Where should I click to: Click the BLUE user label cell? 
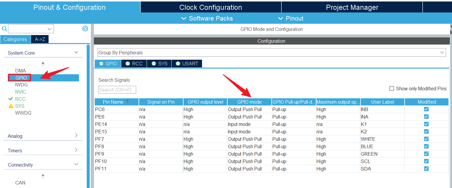click(382, 146)
